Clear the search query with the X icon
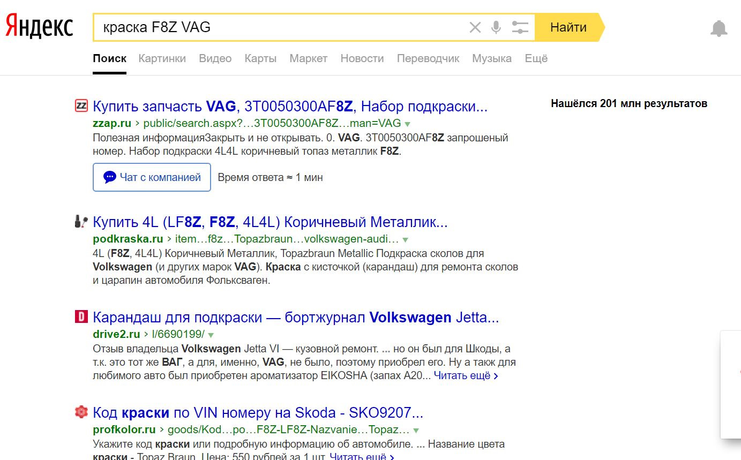 (475, 27)
